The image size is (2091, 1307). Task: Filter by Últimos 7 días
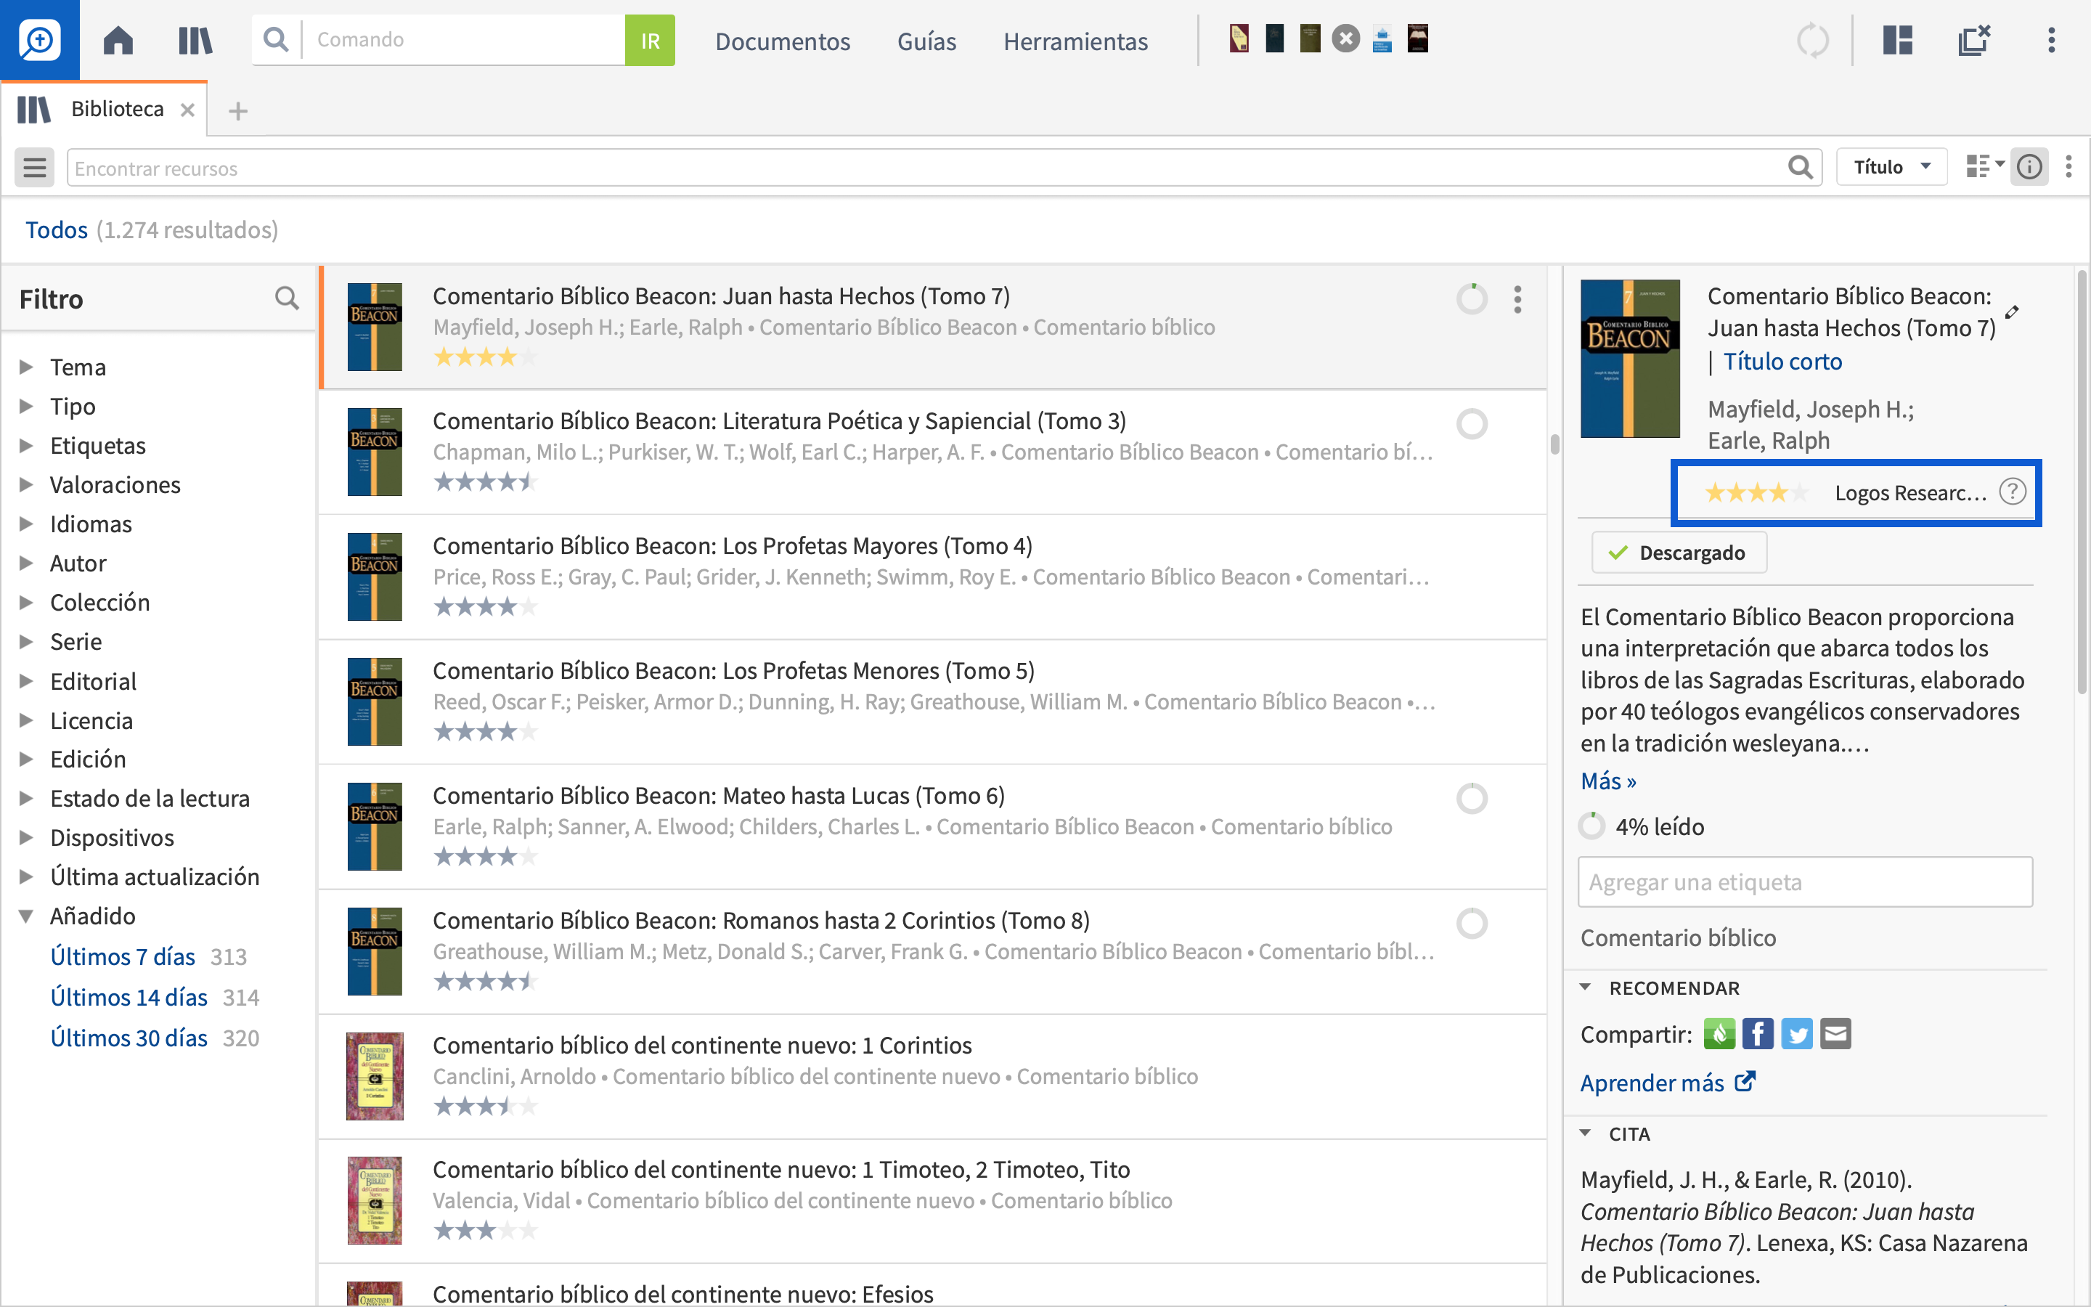click(123, 957)
